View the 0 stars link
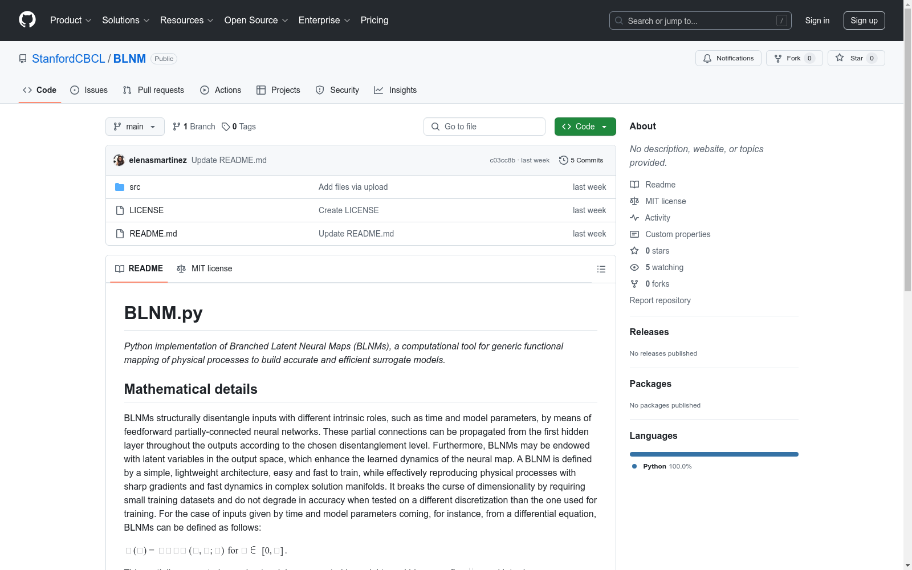This screenshot has width=912, height=570. [x=650, y=251]
